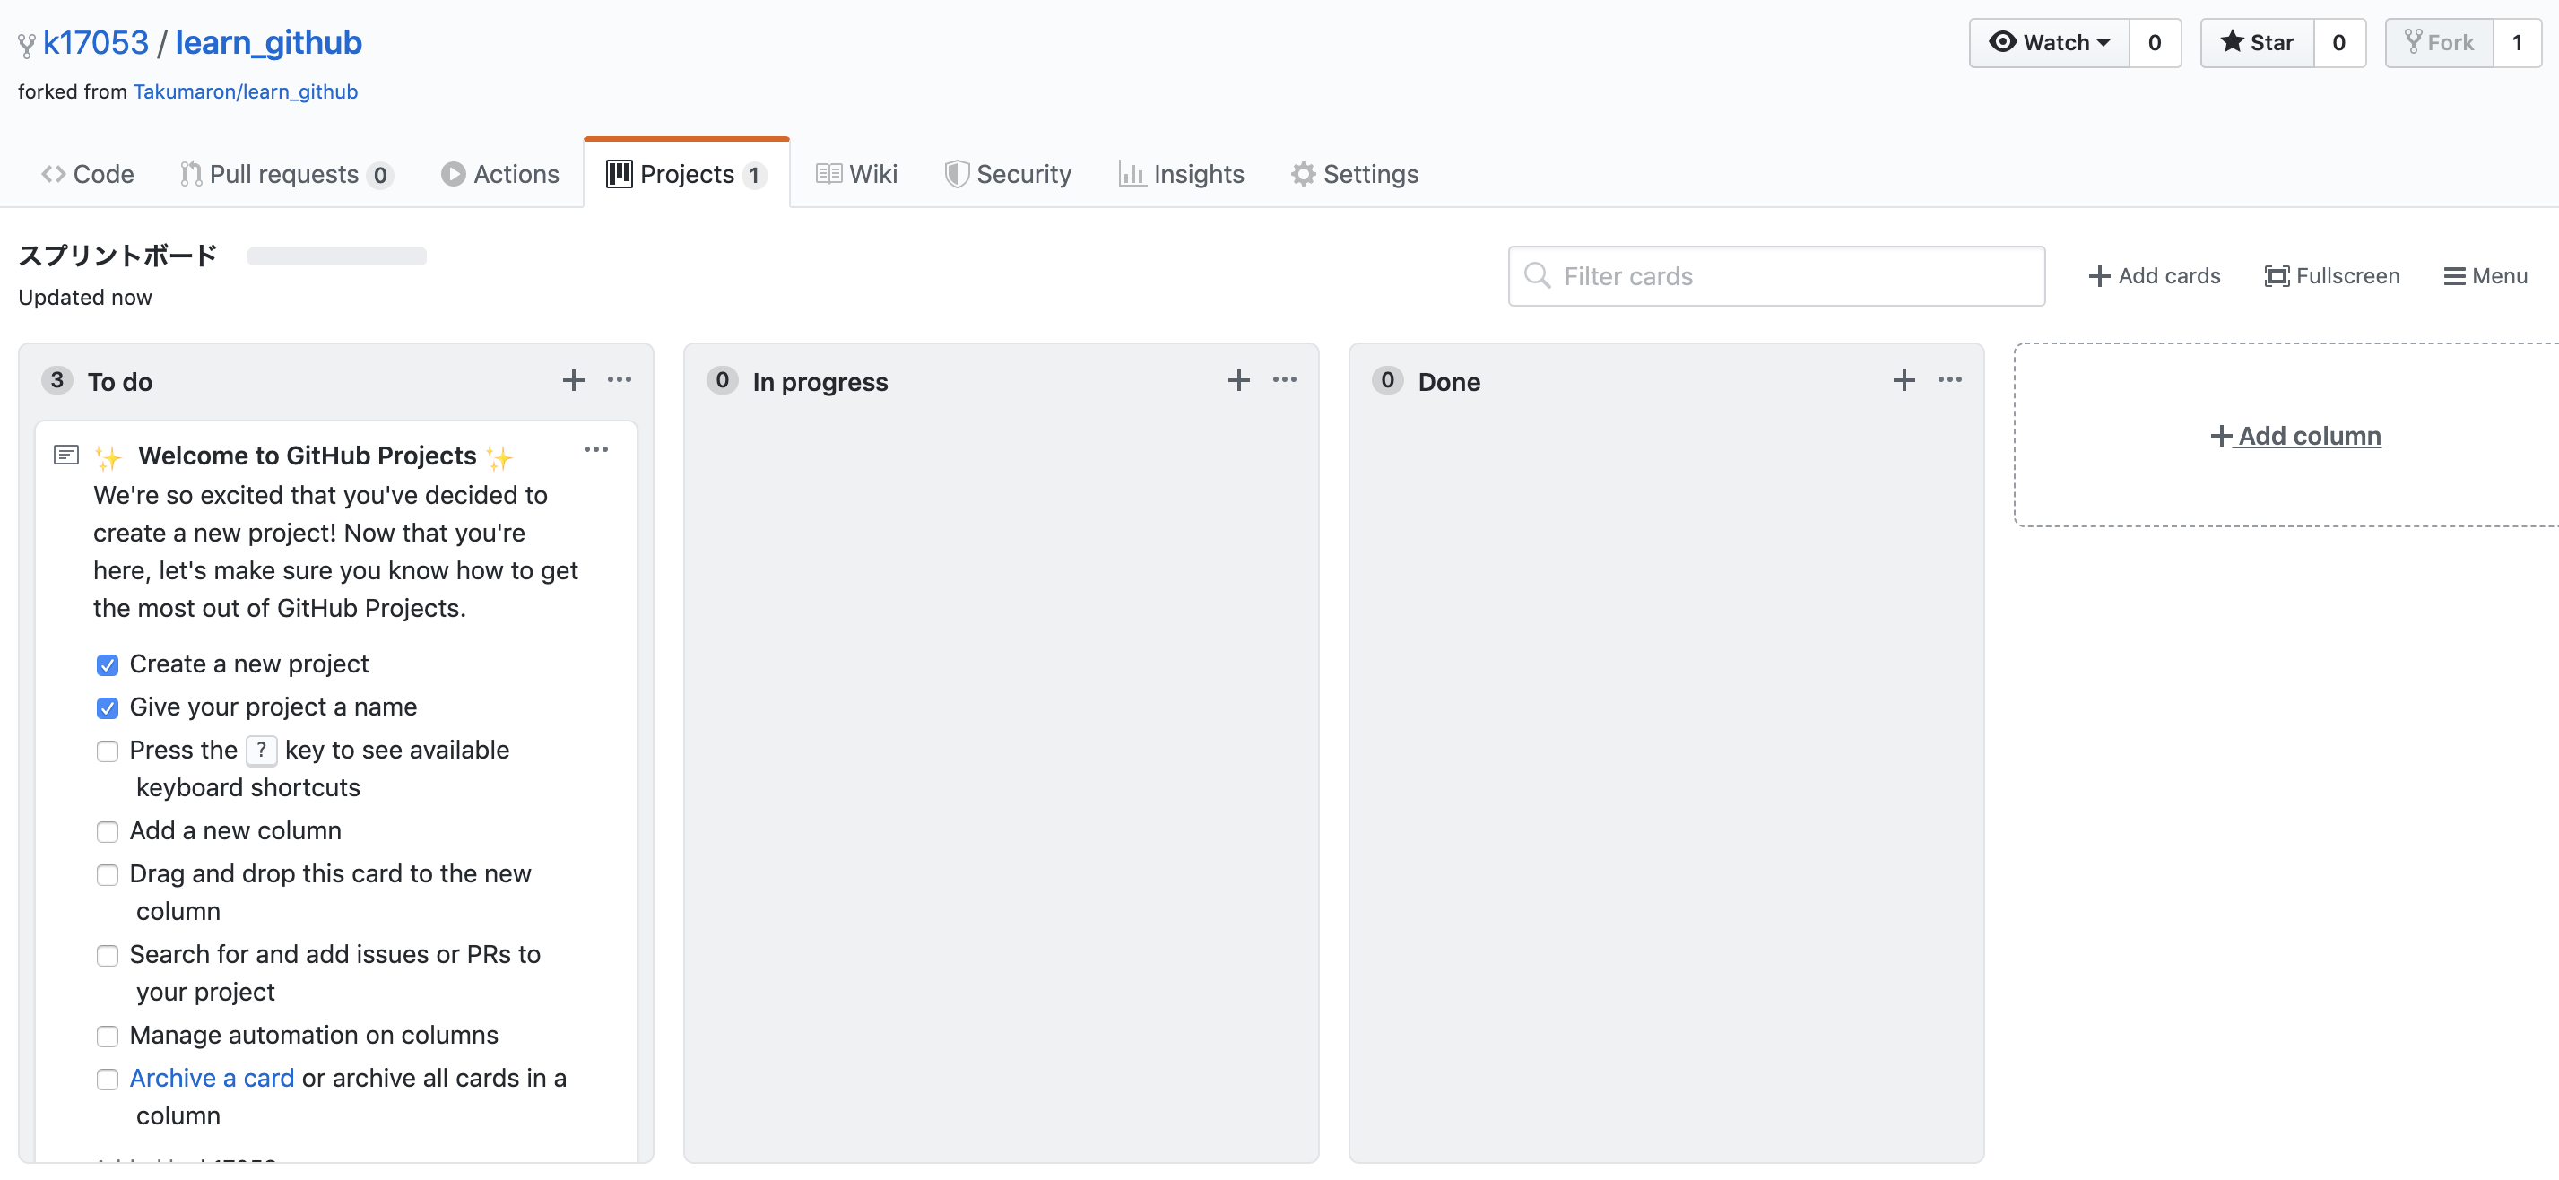Click the Done column heading
2559x1180 pixels.
point(1448,381)
